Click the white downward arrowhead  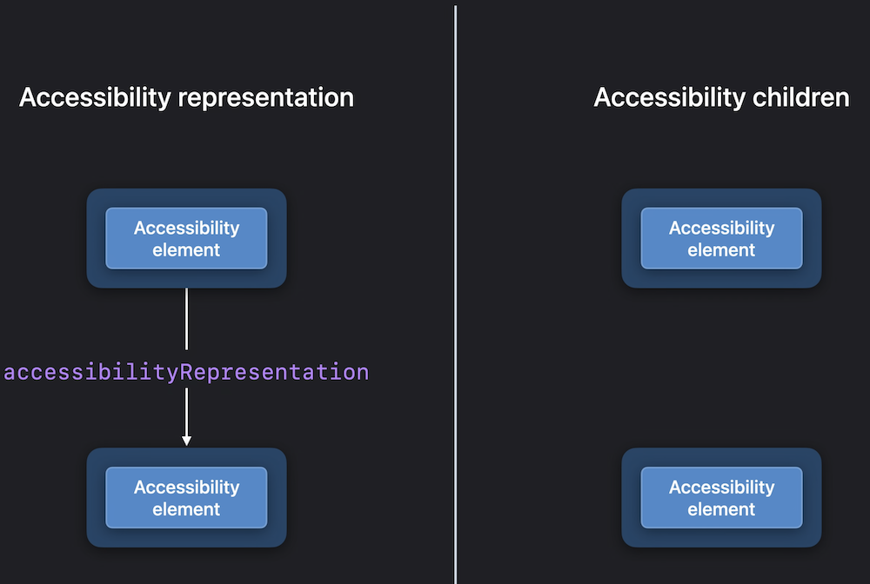(x=186, y=441)
